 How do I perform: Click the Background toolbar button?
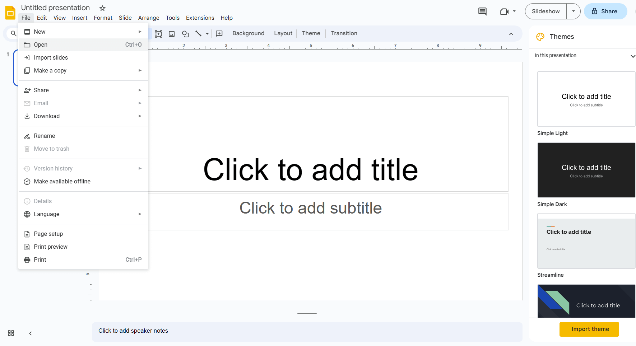click(x=248, y=33)
